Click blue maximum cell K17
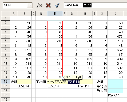The width and height of the screenshot is (127, 102). click(x=115, y=91)
